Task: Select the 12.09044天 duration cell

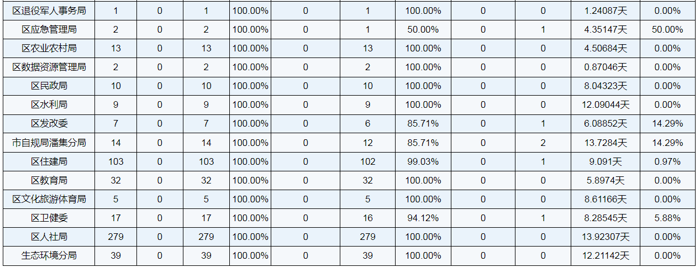Action: tap(606, 104)
